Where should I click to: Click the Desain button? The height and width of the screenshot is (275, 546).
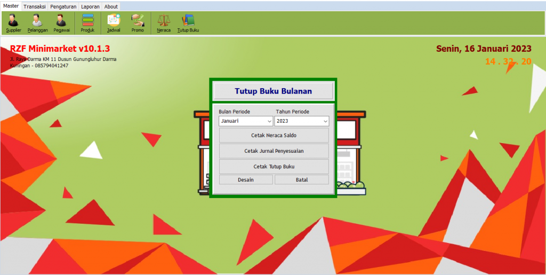point(246,180)
